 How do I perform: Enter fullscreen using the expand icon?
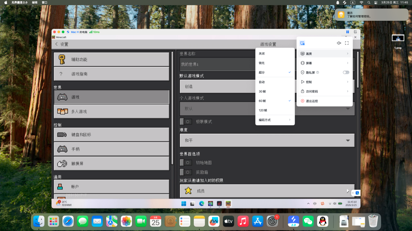[347, 43]
